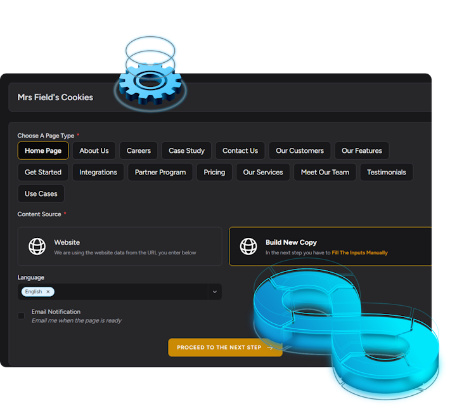Viewport: 457px width, 418px height.
Task: Pick the Pricing page type
Action: (214, 173)
